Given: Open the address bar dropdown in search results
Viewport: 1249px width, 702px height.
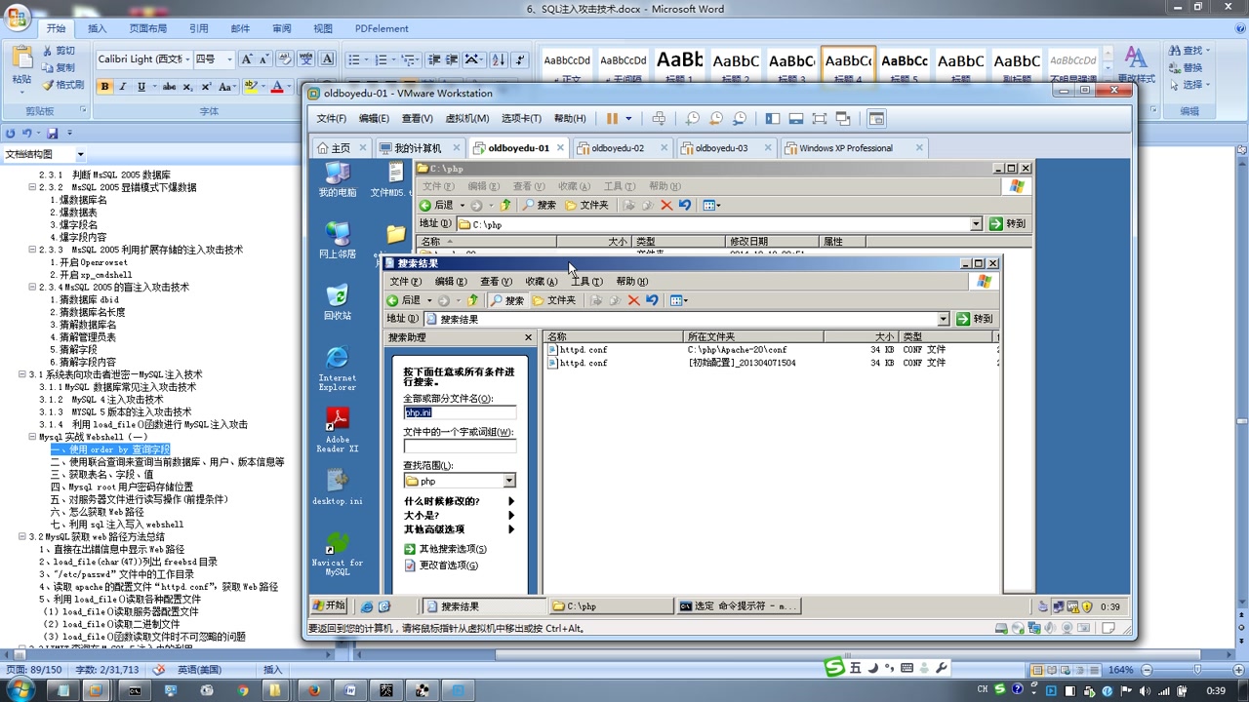Looking at the screenshot, I should [943, 319].
